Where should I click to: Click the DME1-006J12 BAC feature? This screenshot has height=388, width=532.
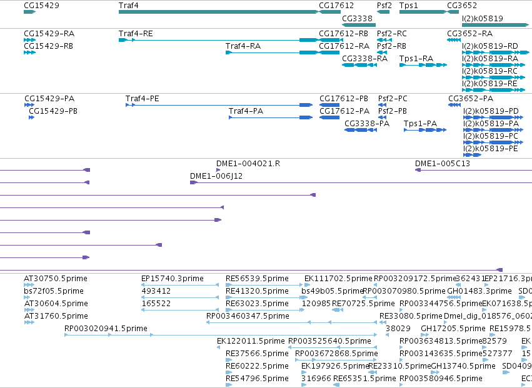pos(361,182)
